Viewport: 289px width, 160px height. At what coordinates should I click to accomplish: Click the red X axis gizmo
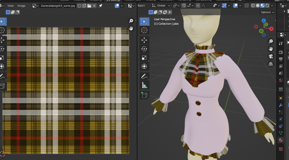(271, 29)
